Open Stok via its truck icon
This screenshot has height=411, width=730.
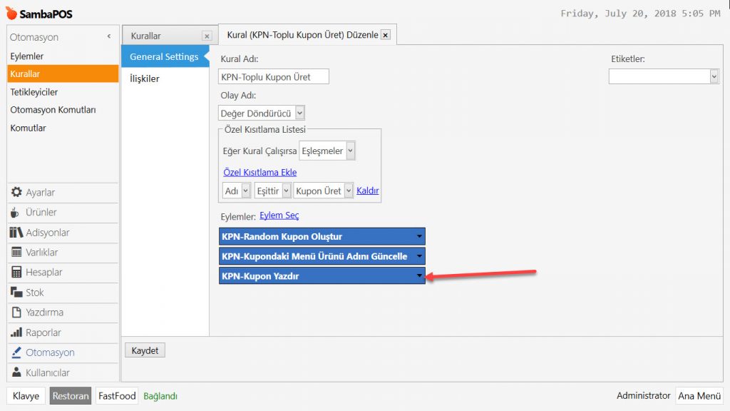click(16, 293)
